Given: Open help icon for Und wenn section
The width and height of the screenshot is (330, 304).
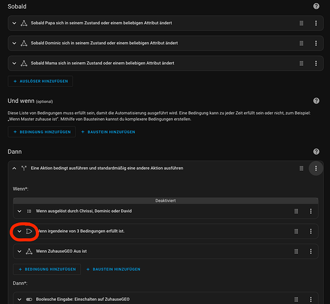Looking at the screenshot, I should [316, 101].
